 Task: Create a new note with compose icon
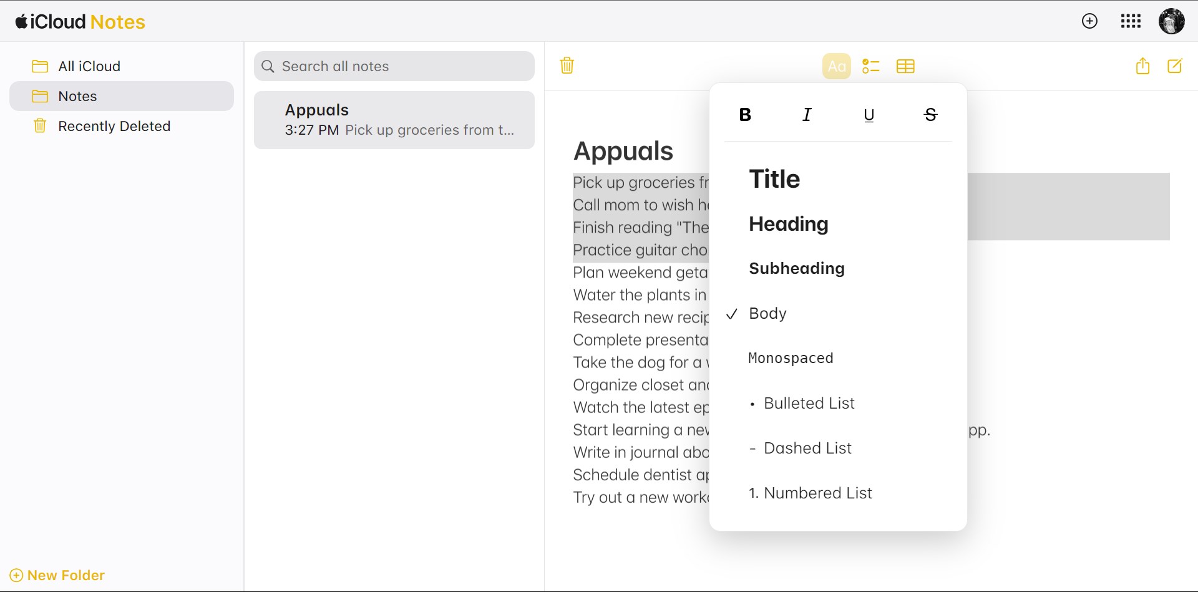point(1175,66)
